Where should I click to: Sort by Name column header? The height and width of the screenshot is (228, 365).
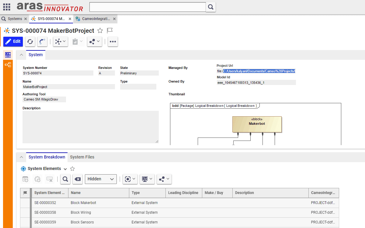(99, 193)
